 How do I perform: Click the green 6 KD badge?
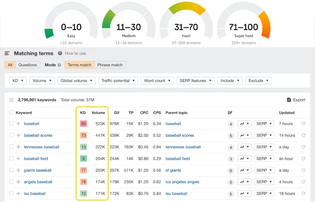click(x=84, y=158)
